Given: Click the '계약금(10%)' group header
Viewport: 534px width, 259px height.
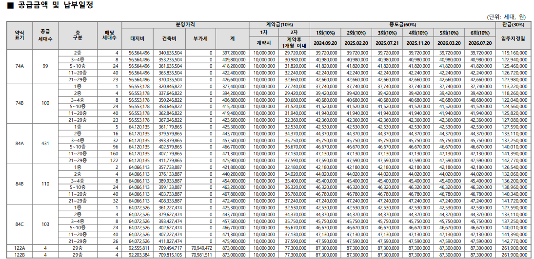Looking at the screenshot, I should pyautogui.click(x=279, y=25).
